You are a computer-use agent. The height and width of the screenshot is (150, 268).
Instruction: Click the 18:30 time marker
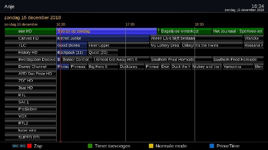click(199, 24)
